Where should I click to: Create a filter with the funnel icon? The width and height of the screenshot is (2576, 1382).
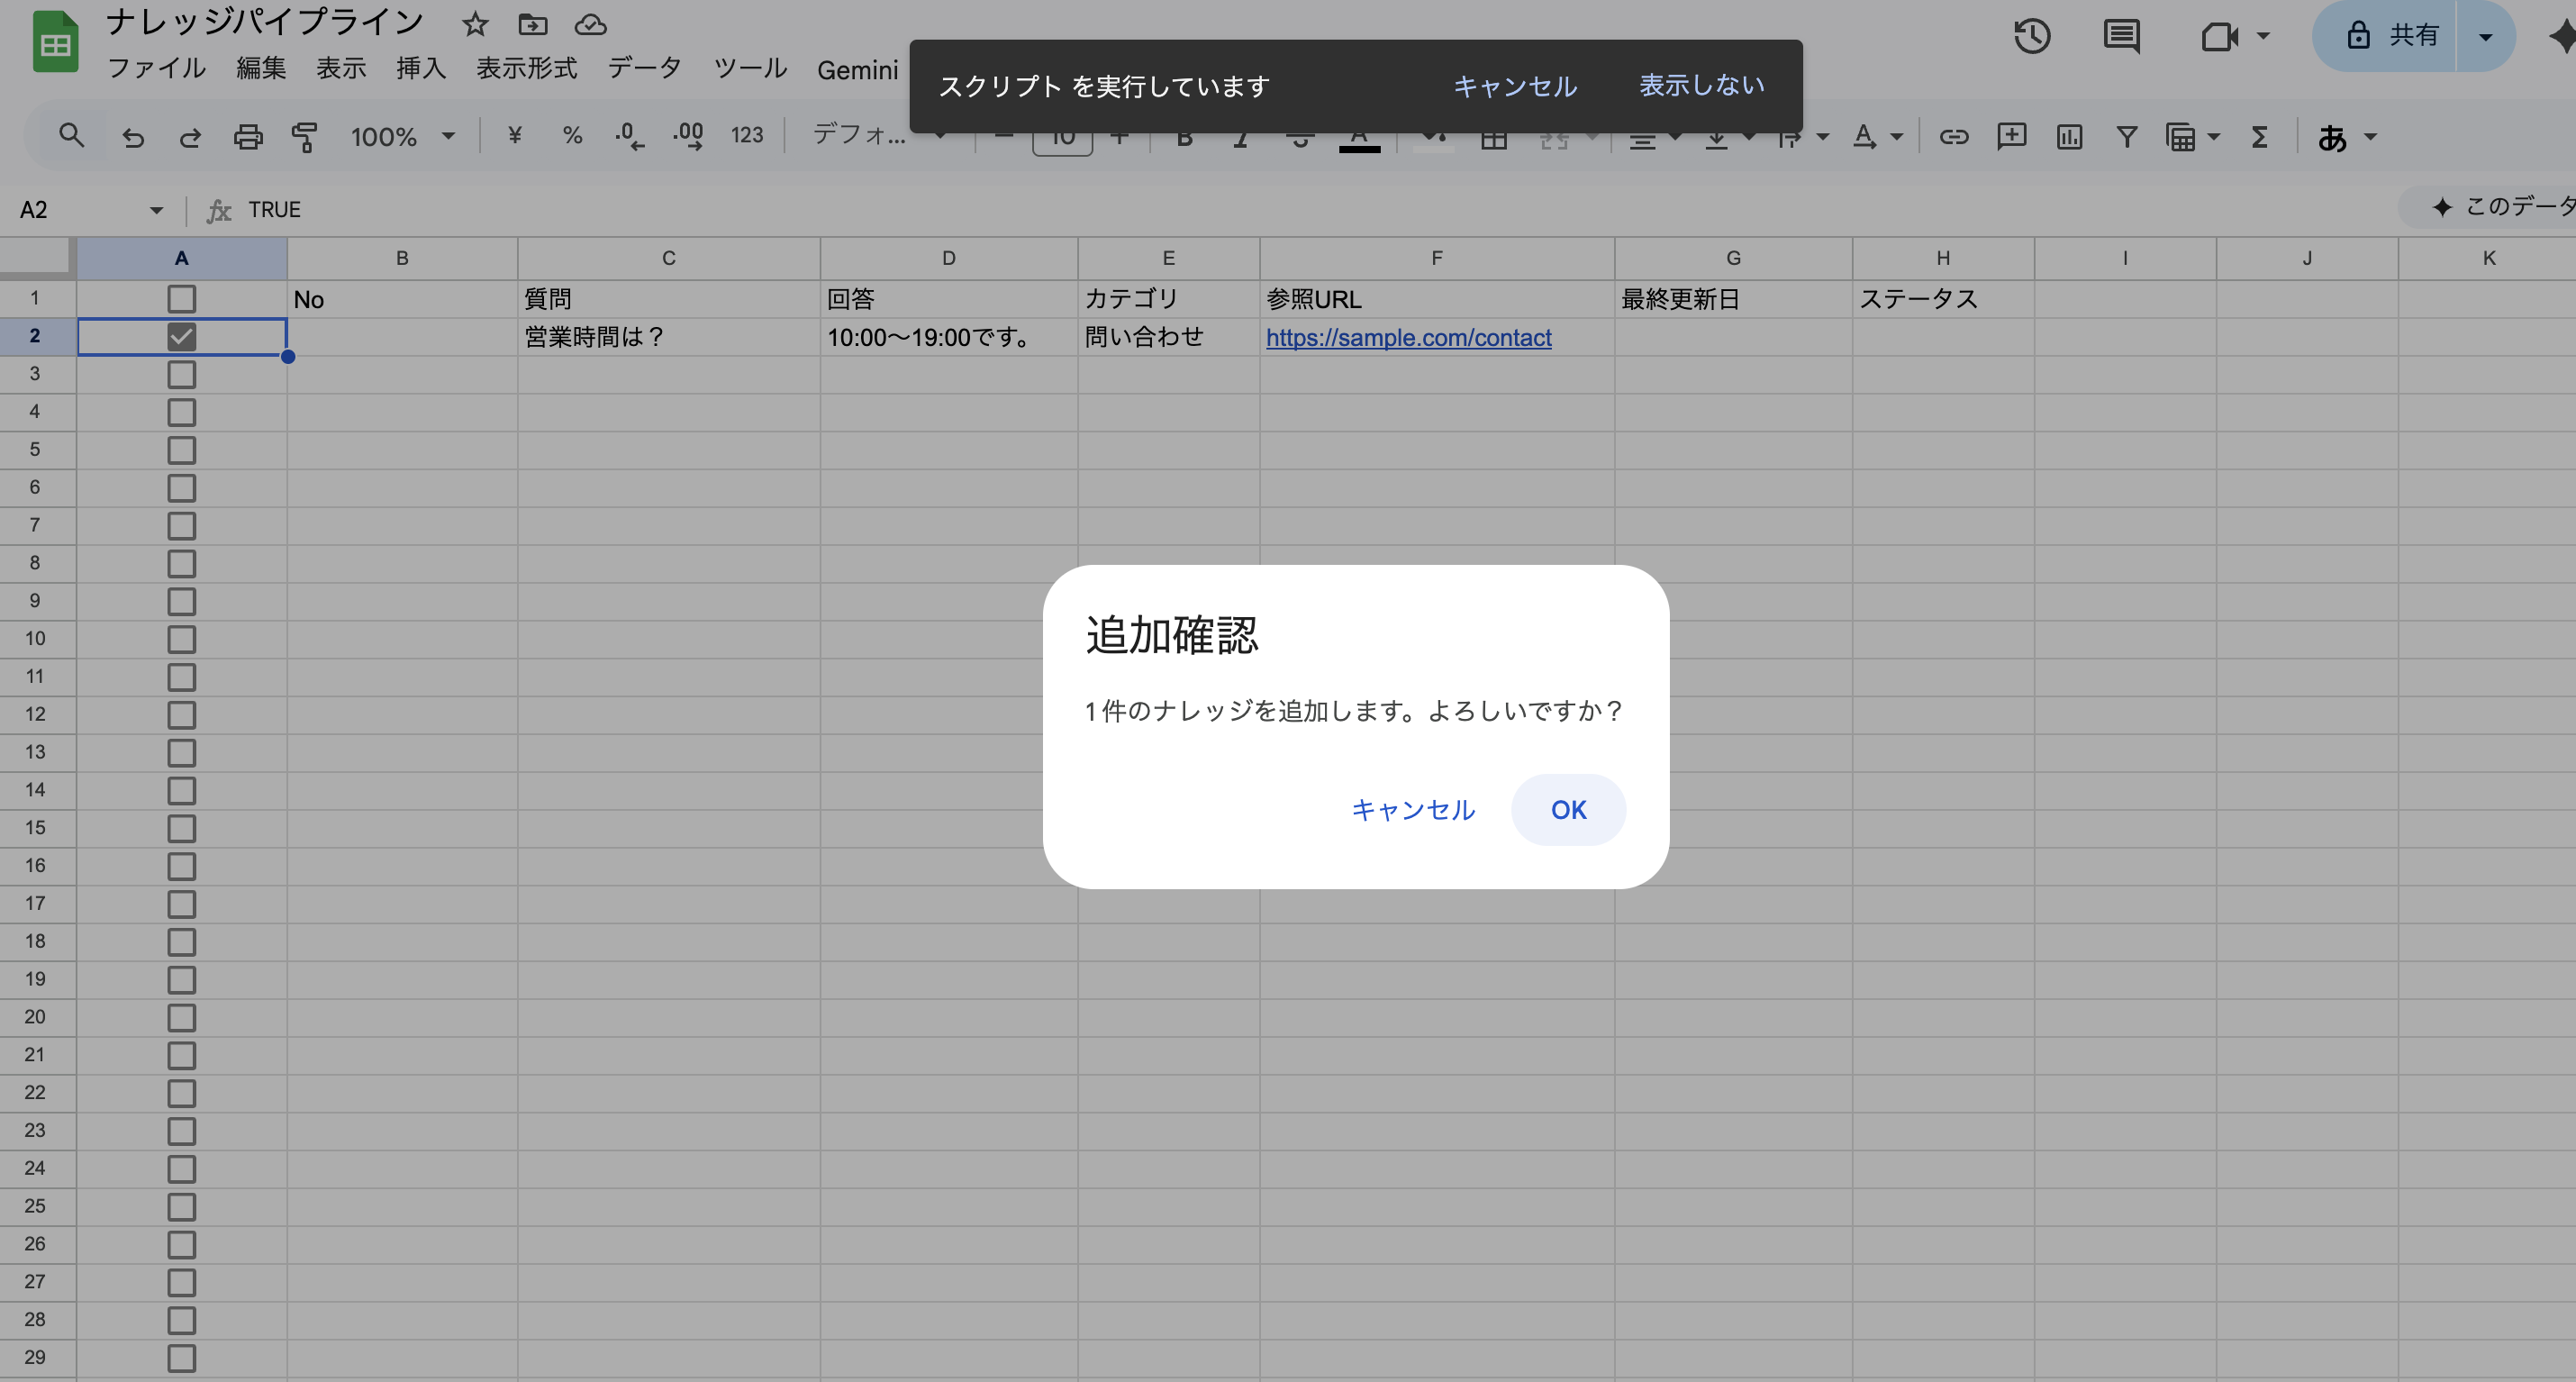[2127, 136]
